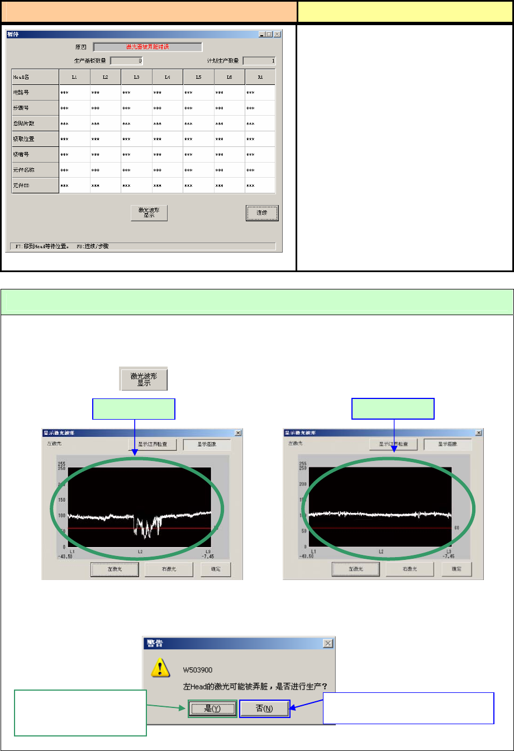Click 显示边界检查 in the dipping-waveform dialog
The height and width of the screenshot is (751, 514).
[153, 445]
